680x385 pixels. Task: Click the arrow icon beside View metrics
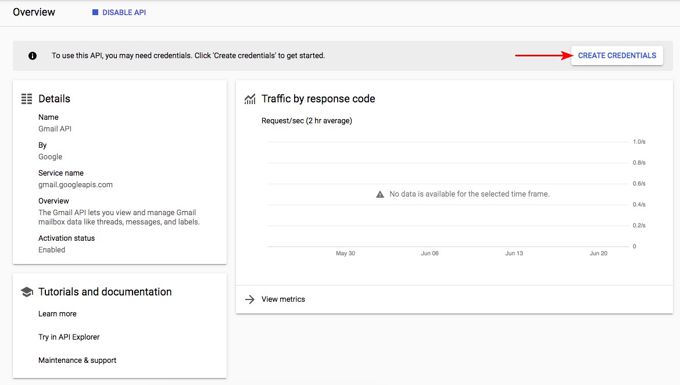249,300
